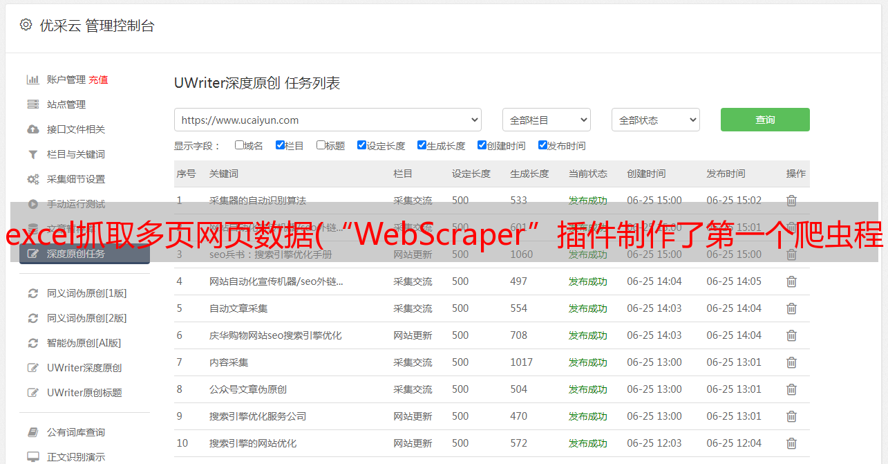
Task: Open the https://www.ucaiyun.com site dropdown
Action: (328, 120)
